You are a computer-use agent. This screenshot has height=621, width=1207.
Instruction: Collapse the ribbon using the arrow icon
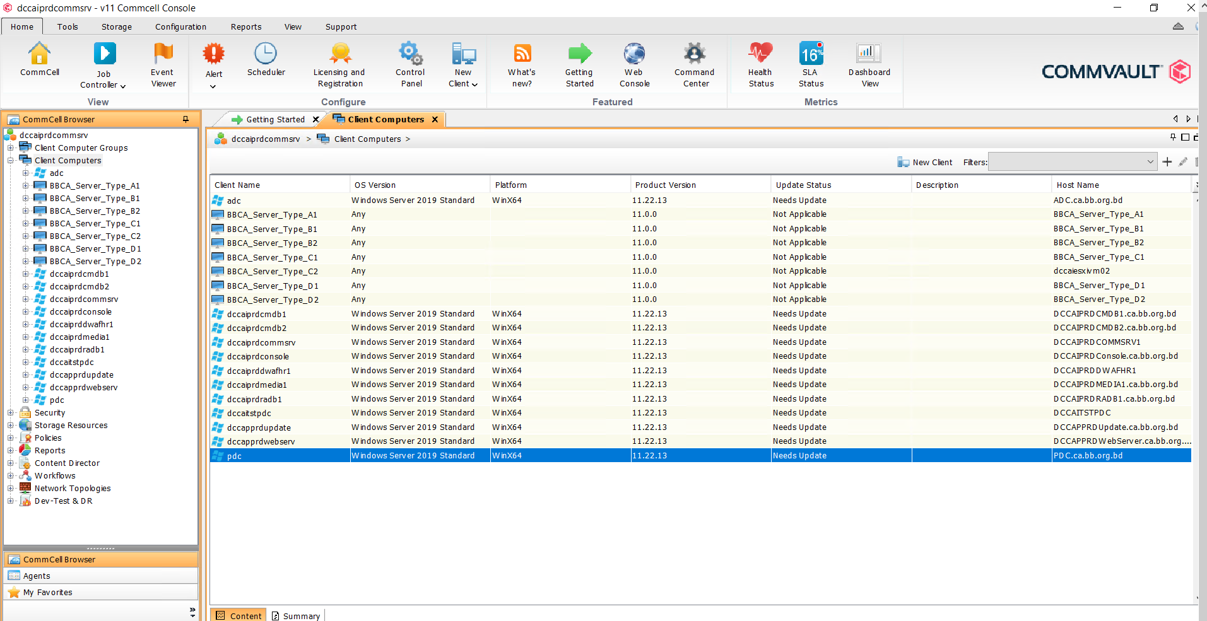(x=1178, y=26)
